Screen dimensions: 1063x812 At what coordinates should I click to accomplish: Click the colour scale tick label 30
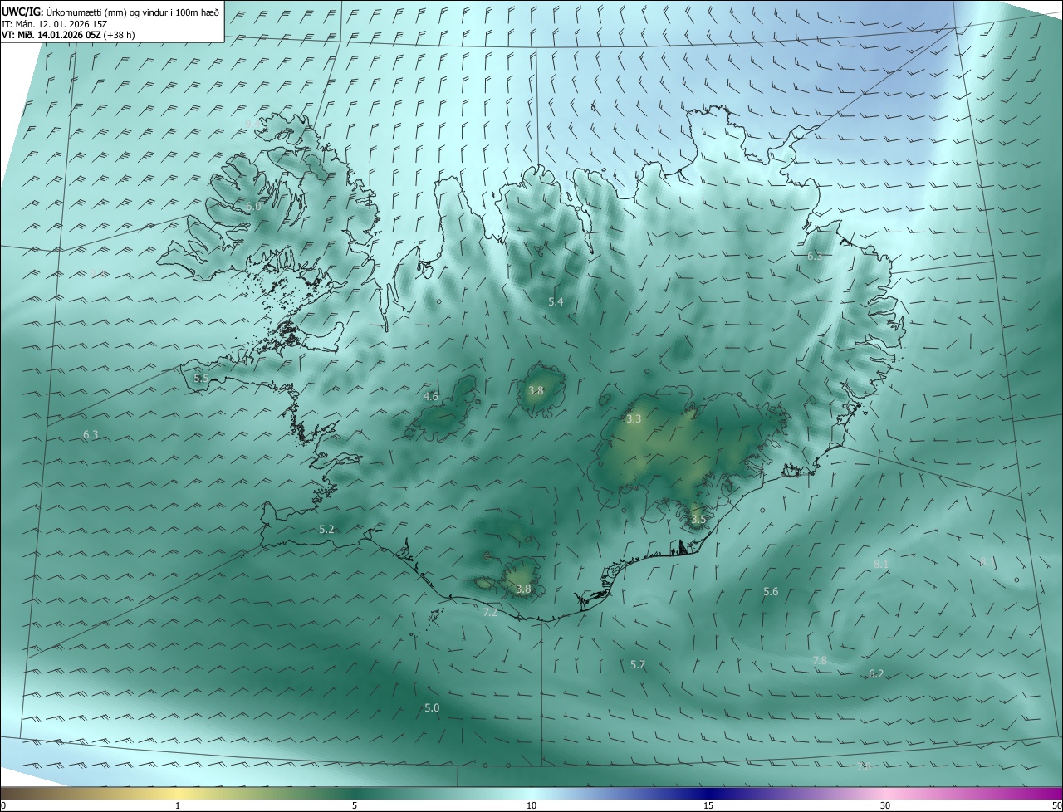(885, 805)
